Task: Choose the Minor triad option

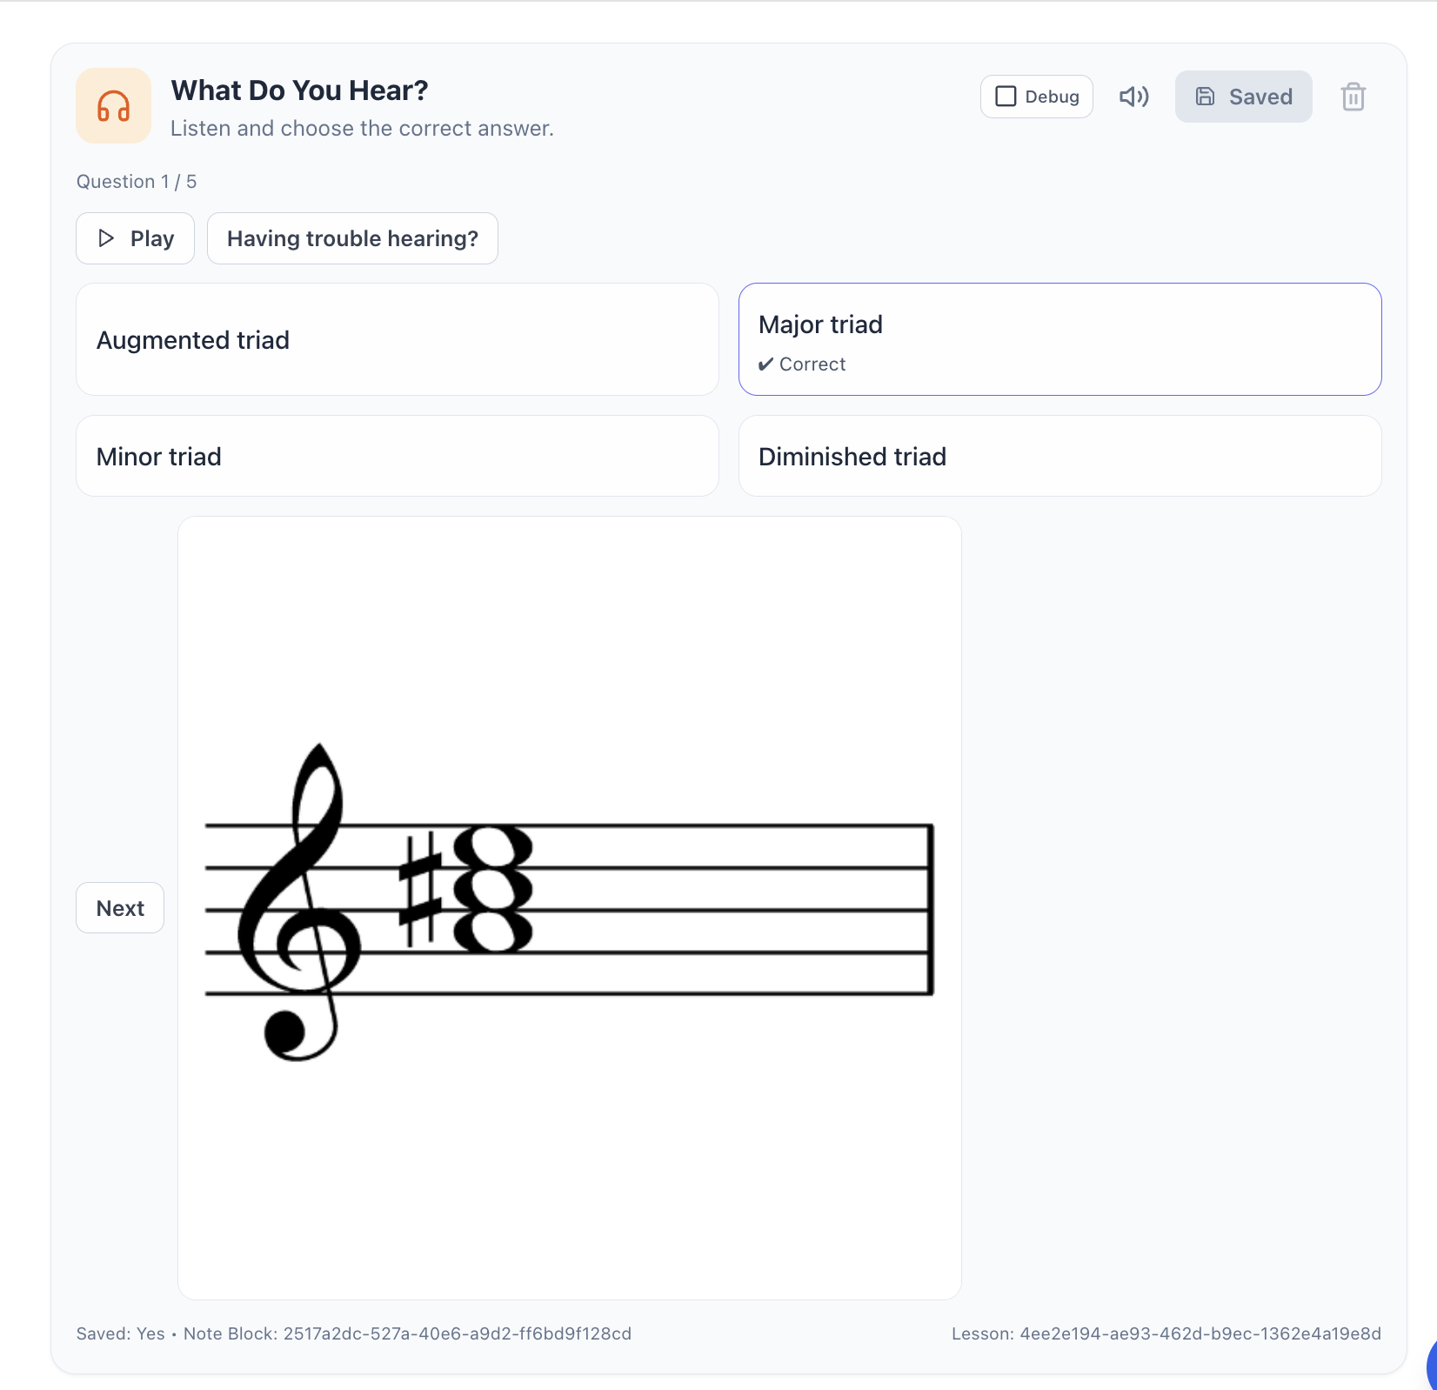Action: coord(397,456)
